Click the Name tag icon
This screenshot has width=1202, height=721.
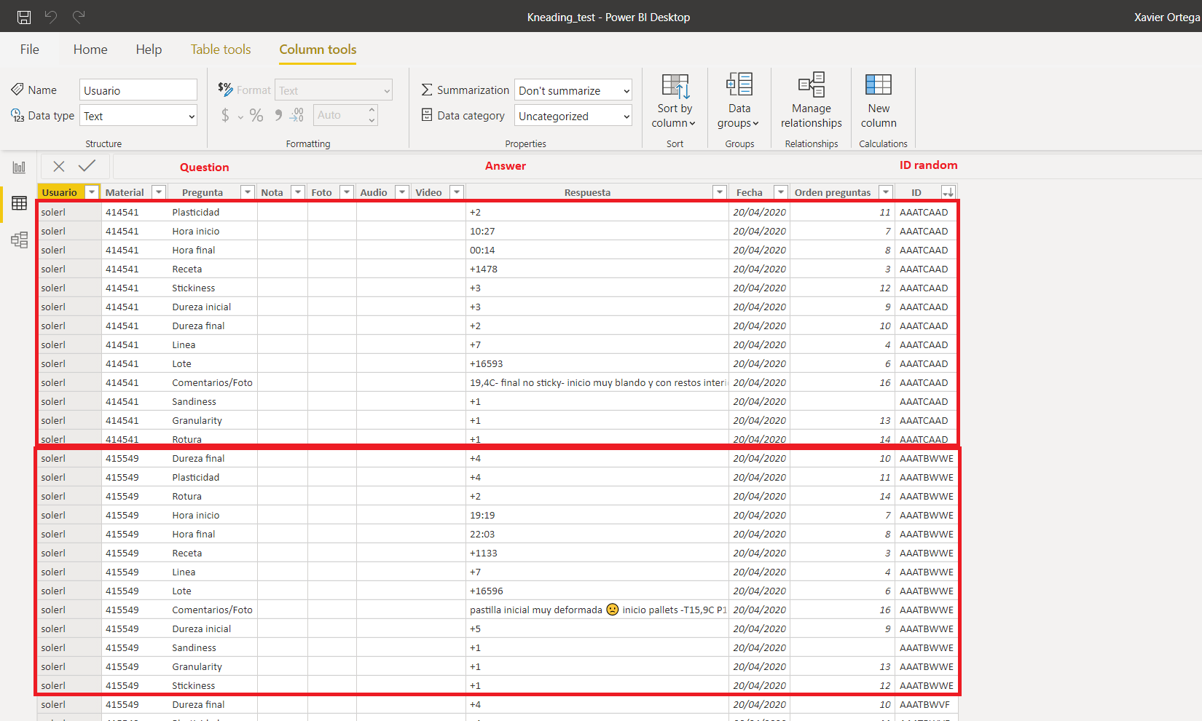pos(17,90)
